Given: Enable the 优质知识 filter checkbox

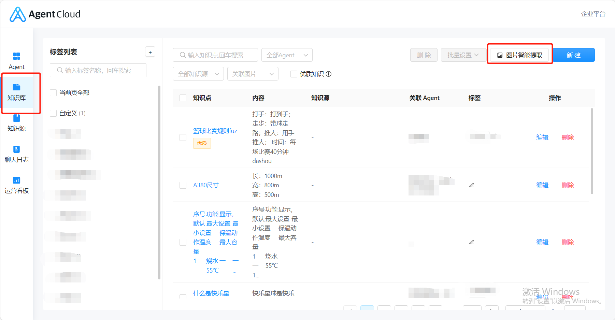Looking at the screenshot, I should pos(294,74).
